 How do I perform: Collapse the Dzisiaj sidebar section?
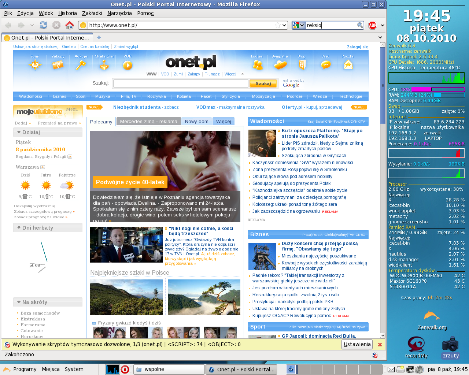19,132
